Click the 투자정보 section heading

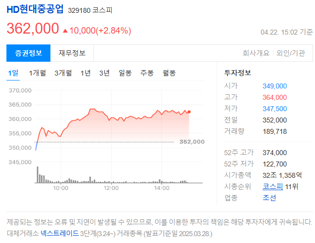(x=238, y=73)
